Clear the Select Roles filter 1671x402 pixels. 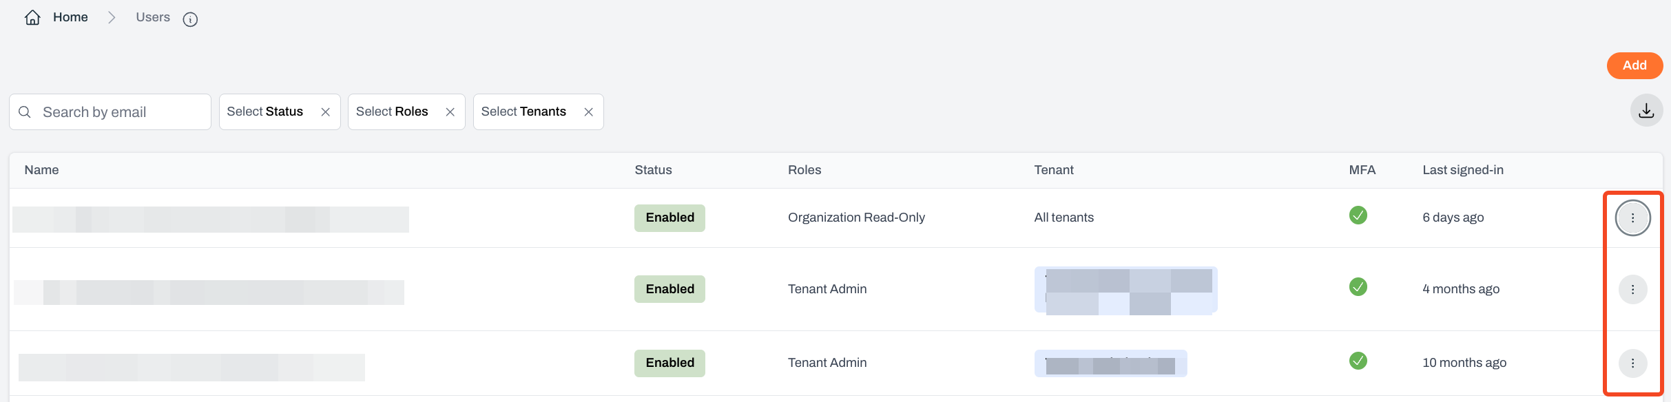click(x=450, y=112)
